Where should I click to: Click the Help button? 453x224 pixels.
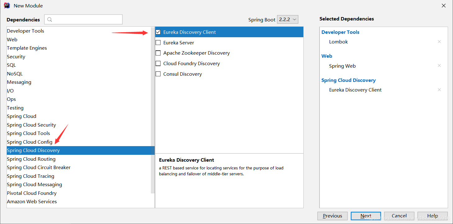coord(433,216)
